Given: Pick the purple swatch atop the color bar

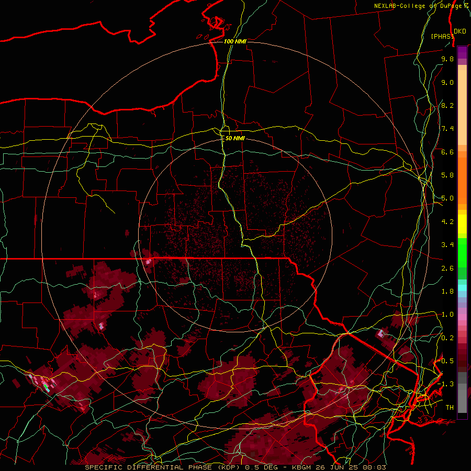Looking at the screenshot, I should click(462, 52).
